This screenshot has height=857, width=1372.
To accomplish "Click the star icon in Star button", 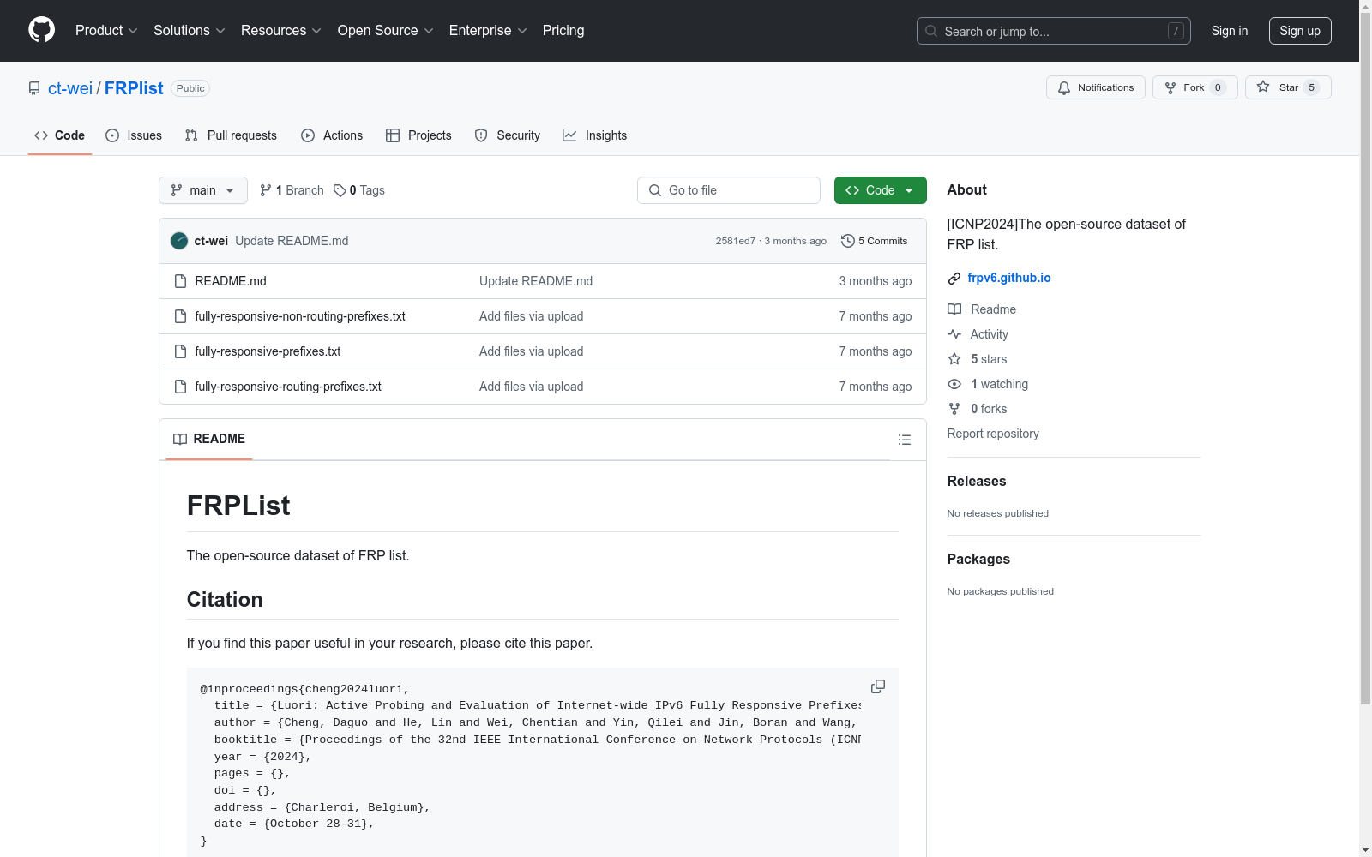I will tap(1263, 87).
